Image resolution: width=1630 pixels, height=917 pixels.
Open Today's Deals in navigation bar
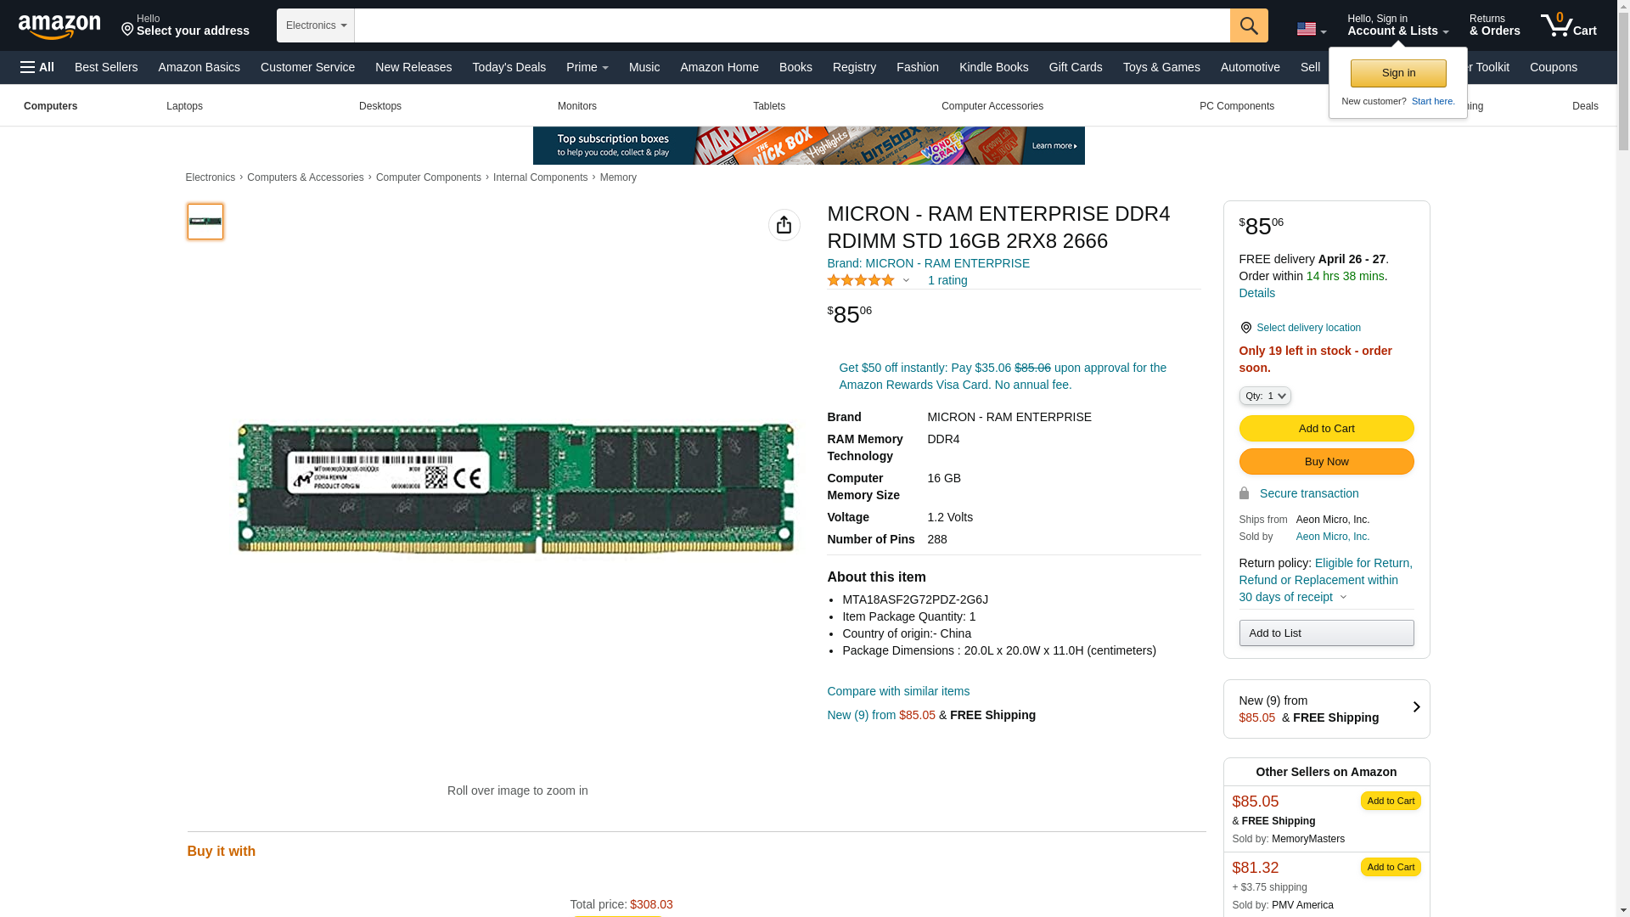click(509, 67)
